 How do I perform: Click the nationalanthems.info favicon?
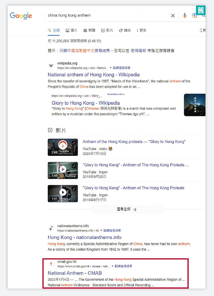[51, 228]
